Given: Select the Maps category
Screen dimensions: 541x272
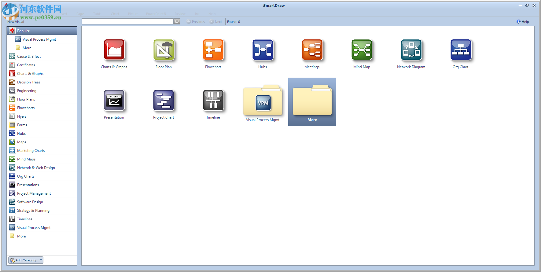Looking at the screenshot, I should click(x=21, y=142).
